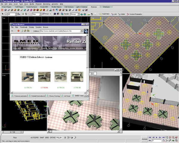This screenshot has width=179, height=143.
Task: Select the Art Smart browser tab
Action: point(66,96)
